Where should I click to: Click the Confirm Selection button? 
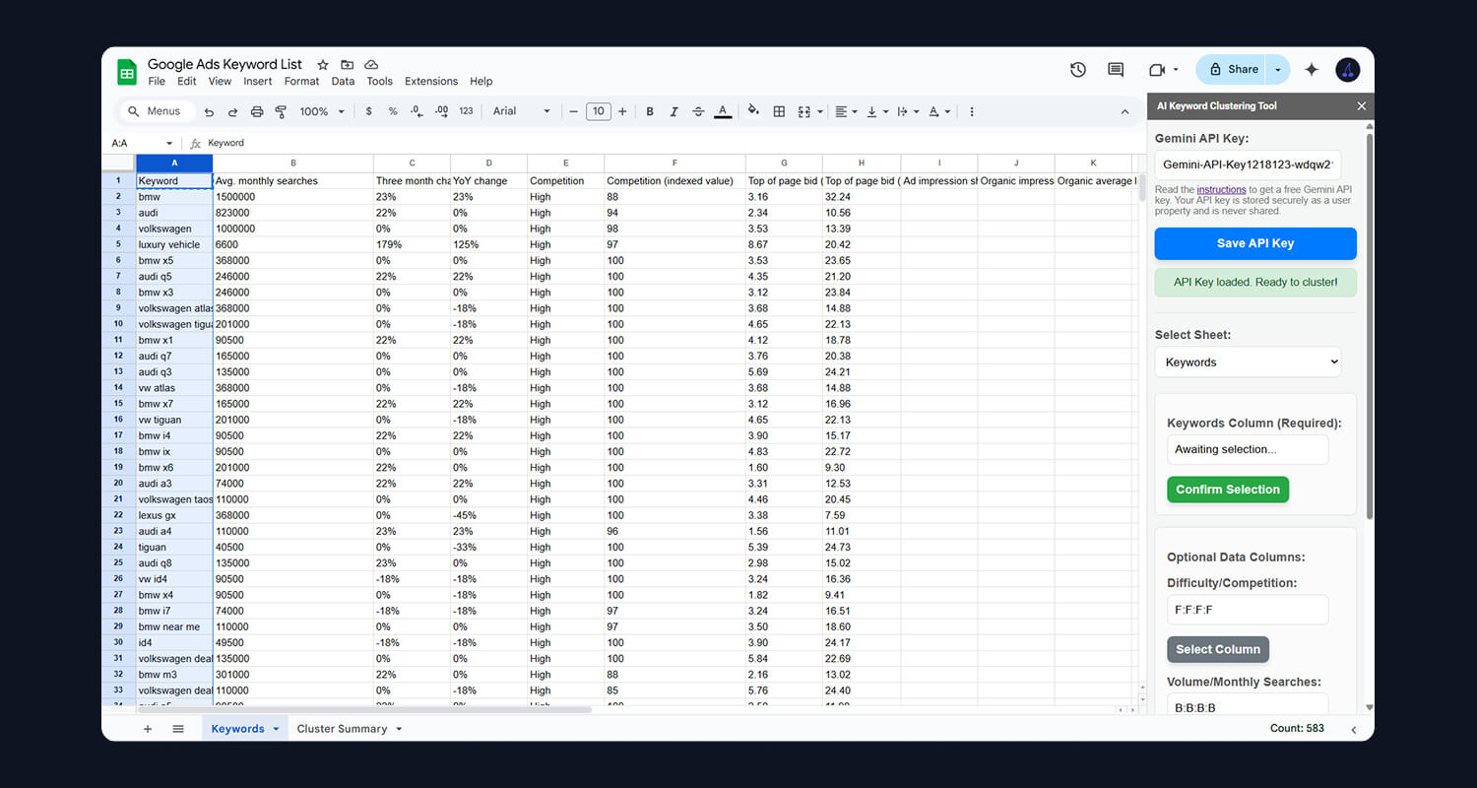click(1228, 490)
